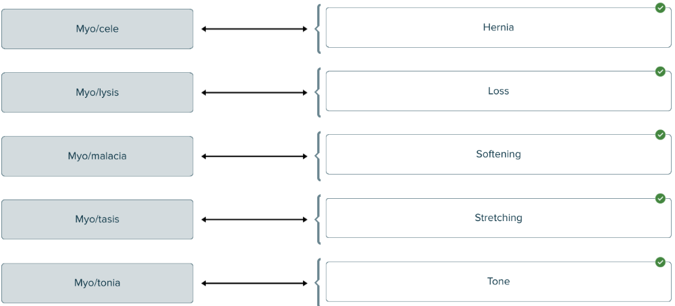The height and width of the screenshot is (306, 675).
Task: Click the Loss answer box
Action: pos(498,91)
